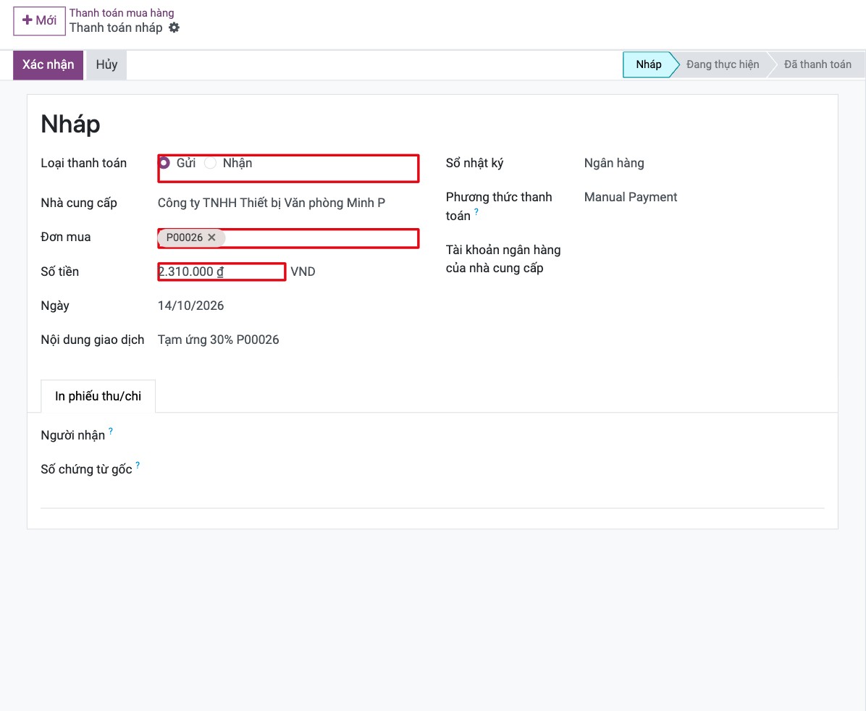Screen dimensions: 866x711
Task: Click the Đang thực hiện status stage
Action: [723, 64]
